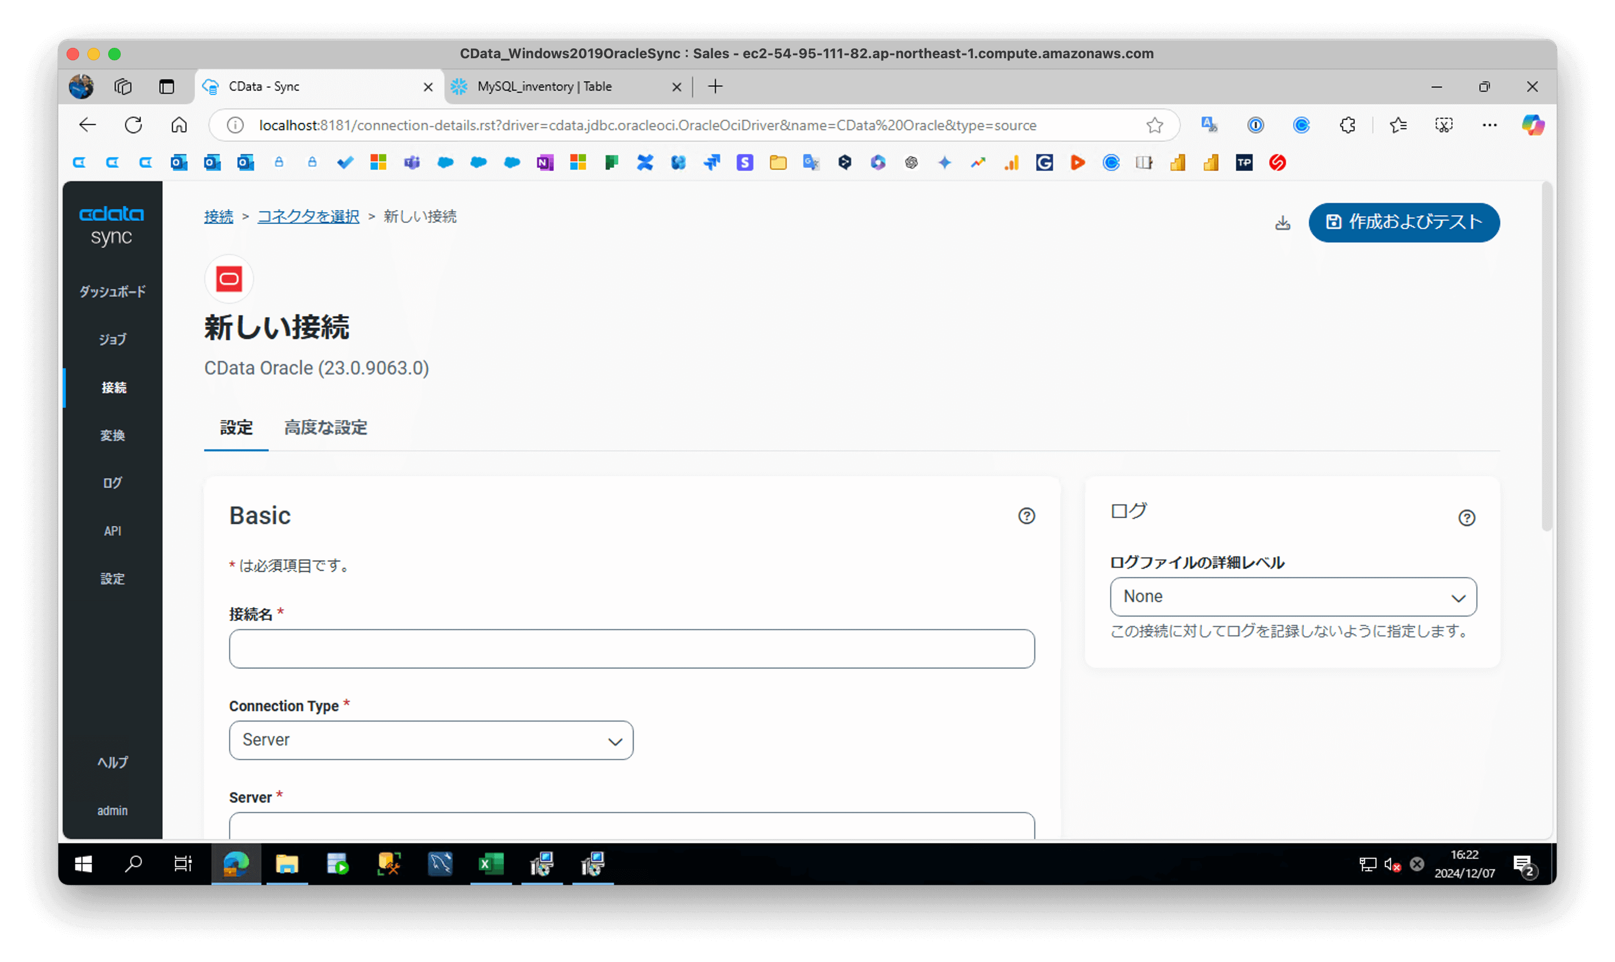Expand the ログファイルの詳細レベル dropdown
The width and height of the screenshot is (1615, 962).
(x=1292, y=597)
